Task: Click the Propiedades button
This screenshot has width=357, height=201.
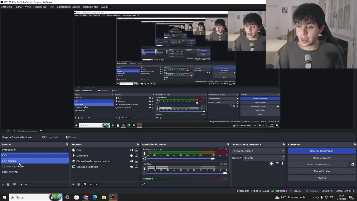Action: click(51, 137)
